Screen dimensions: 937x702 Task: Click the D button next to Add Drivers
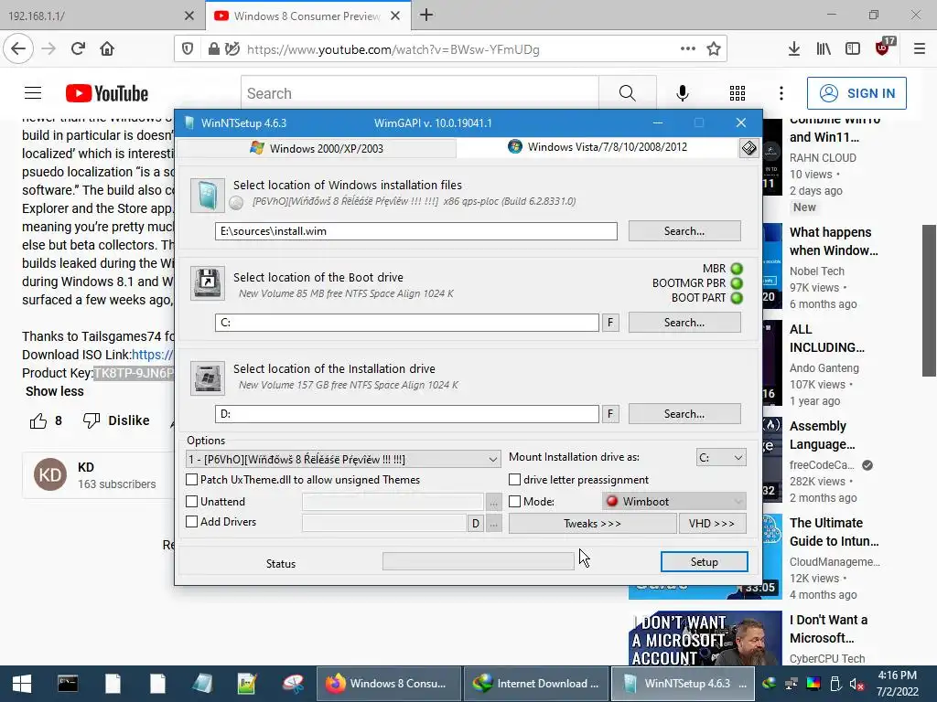point(475,524)
